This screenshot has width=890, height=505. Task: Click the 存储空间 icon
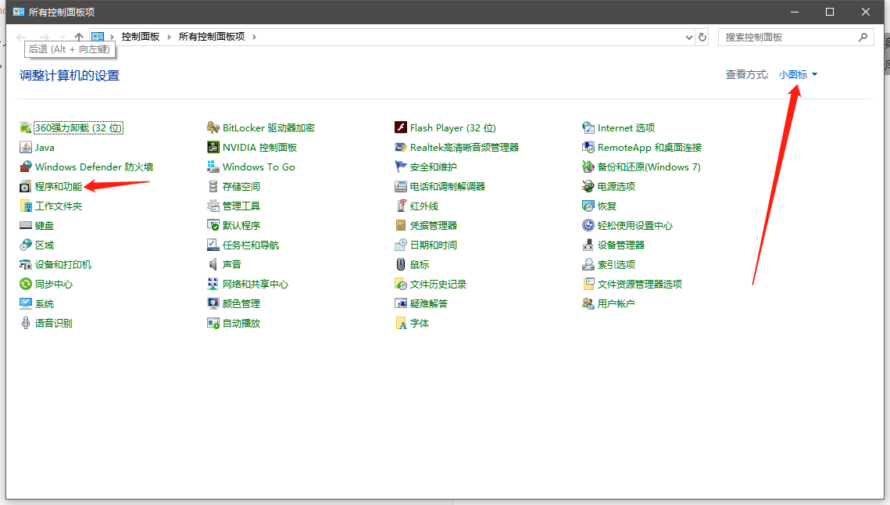tap(213, 186)
